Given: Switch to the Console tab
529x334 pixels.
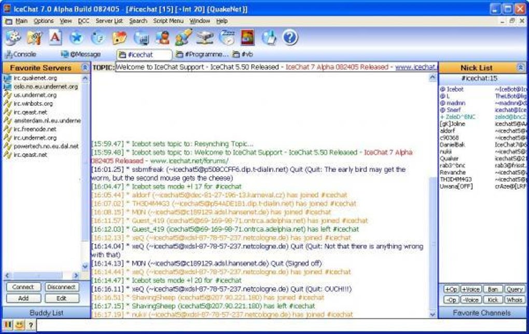Looking at the screenshot, I should pos(20,54).
